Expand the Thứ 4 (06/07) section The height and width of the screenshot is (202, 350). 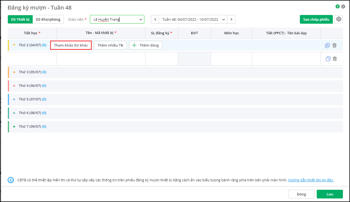tap(14, 86)
